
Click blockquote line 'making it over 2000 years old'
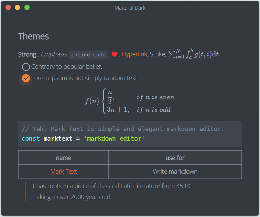tap(71, 197)
